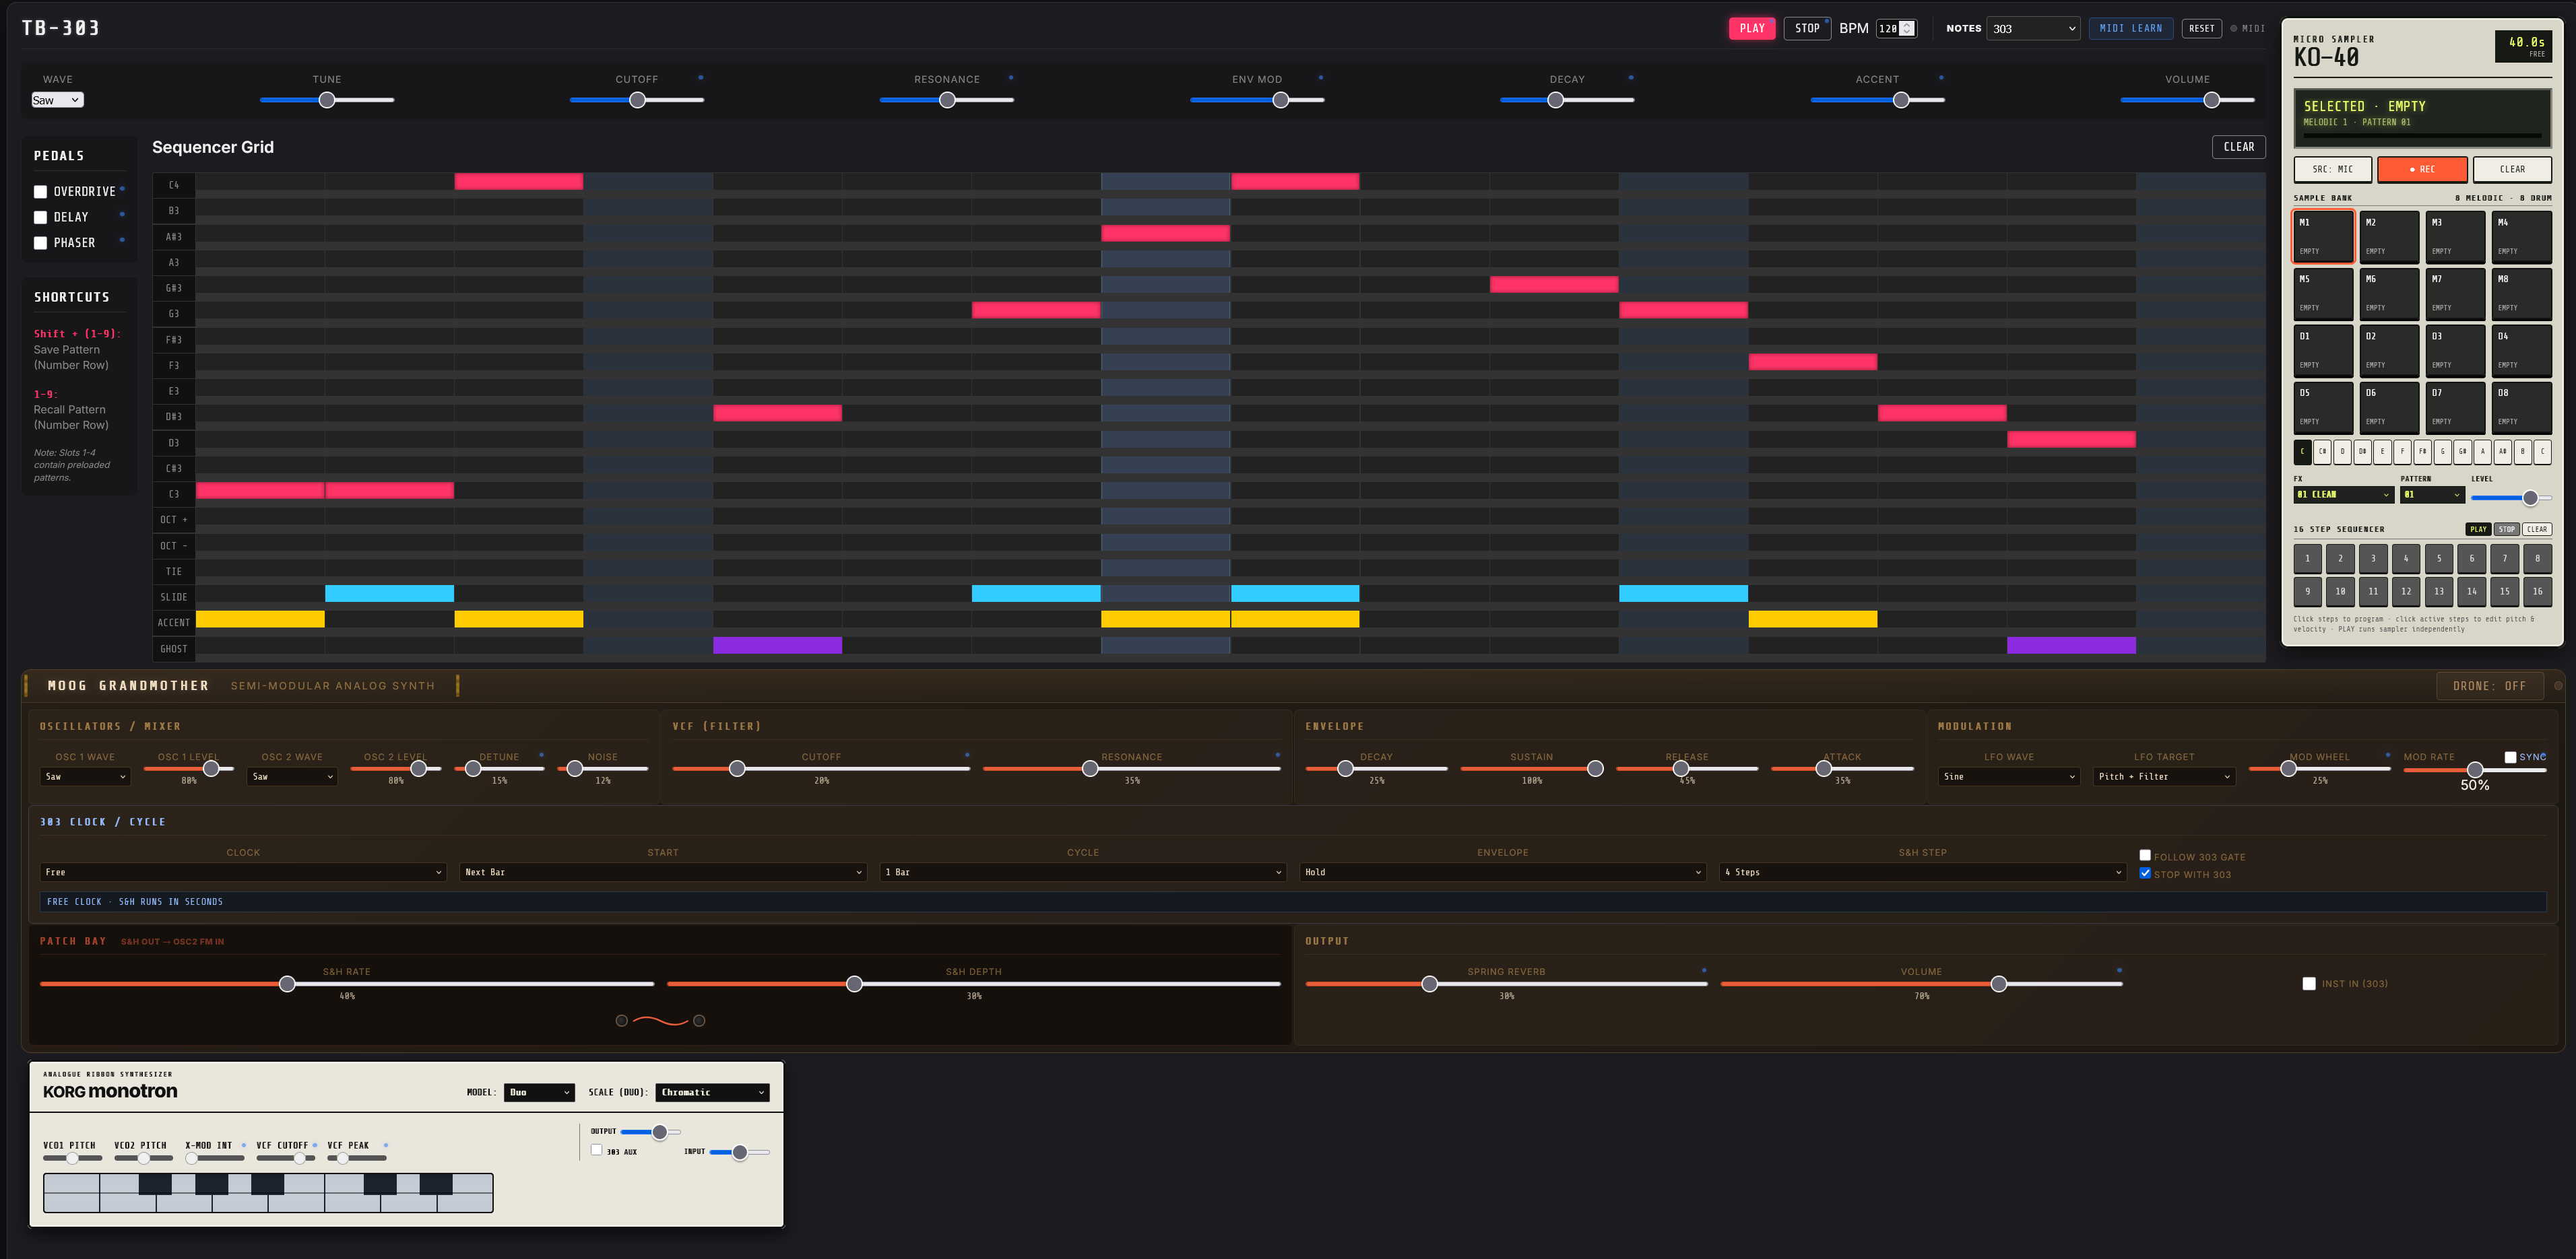
Task: Click the blue dot beside ENV MOD
Action: (x=1321, y=77)
